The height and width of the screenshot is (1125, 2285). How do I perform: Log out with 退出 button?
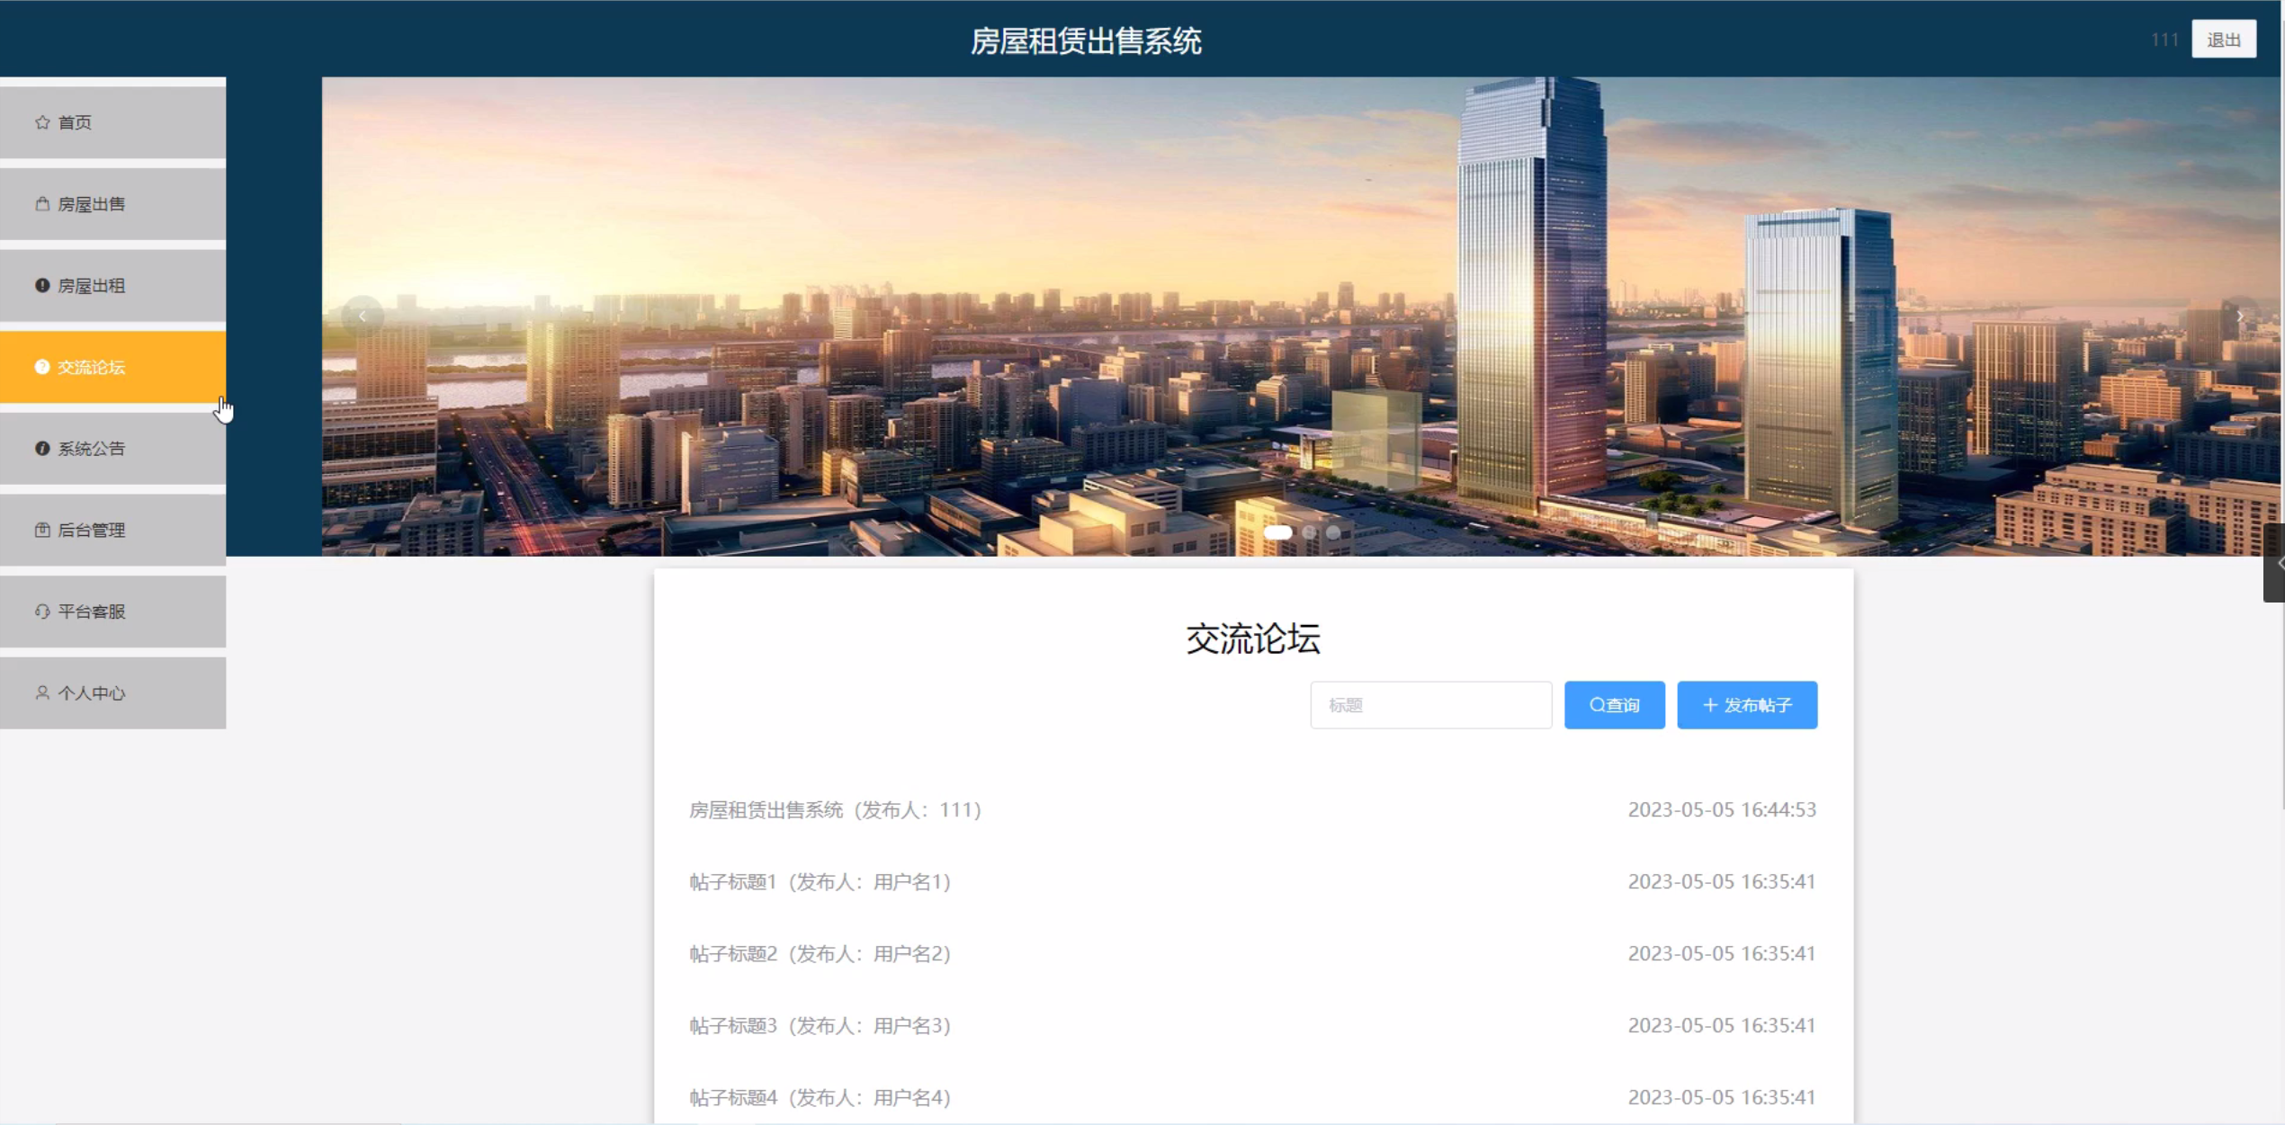pyautogui.click(x=2223, y=40)
